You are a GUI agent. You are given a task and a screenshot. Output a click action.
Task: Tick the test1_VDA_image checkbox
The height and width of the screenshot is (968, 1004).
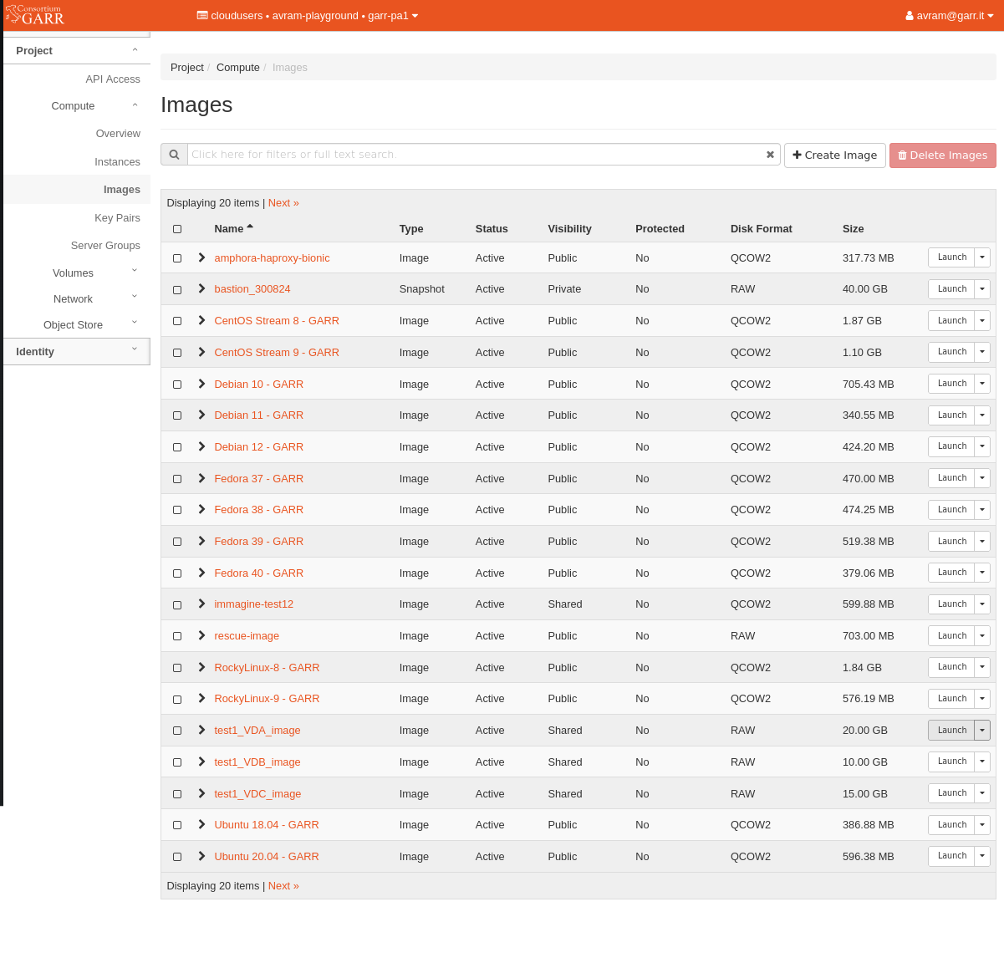coord(177,731)
